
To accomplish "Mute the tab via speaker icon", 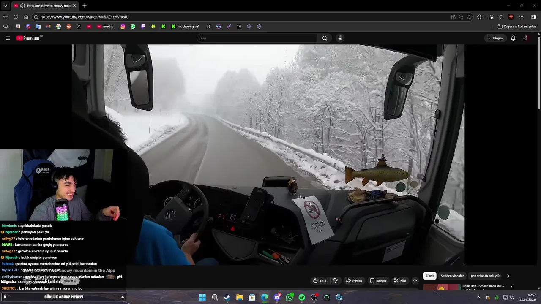I will [x=22, y=6].
